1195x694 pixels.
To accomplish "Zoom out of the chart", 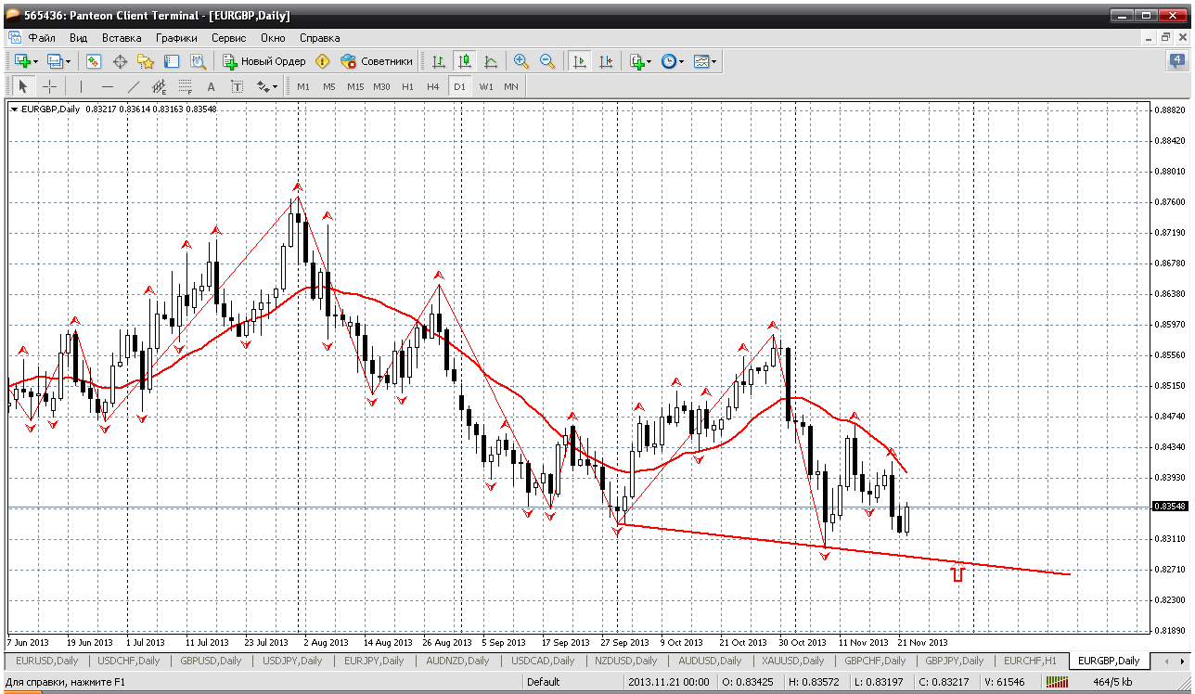I will tap(547, 61).
